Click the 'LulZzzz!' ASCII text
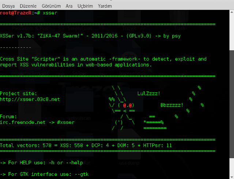This screenshot has height=179, width=234. [148, 94]
